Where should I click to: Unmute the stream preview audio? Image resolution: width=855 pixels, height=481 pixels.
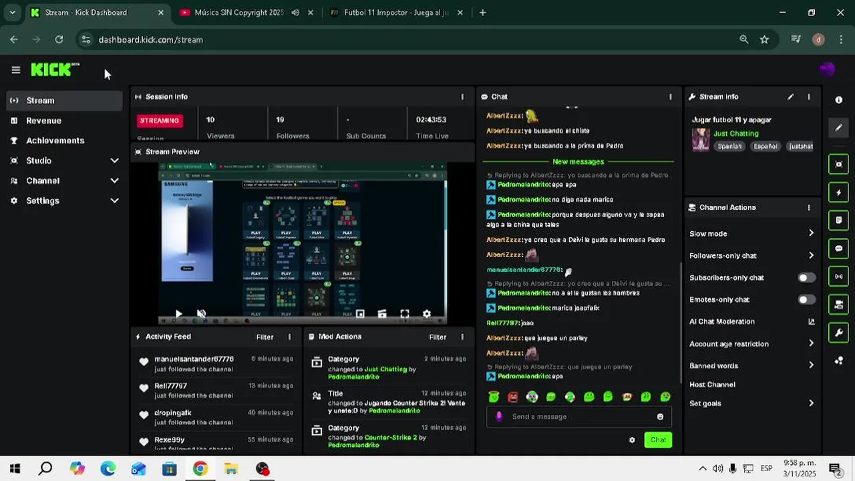[x=201, y=314]
